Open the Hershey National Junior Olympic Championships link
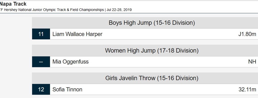The width and height of the screenshot is (258, 98). pyautogui.click(x=52, y=10)
